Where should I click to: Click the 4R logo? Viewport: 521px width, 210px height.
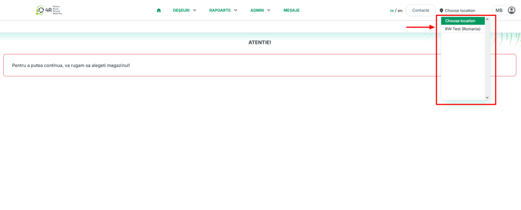(x=49, y=10)
